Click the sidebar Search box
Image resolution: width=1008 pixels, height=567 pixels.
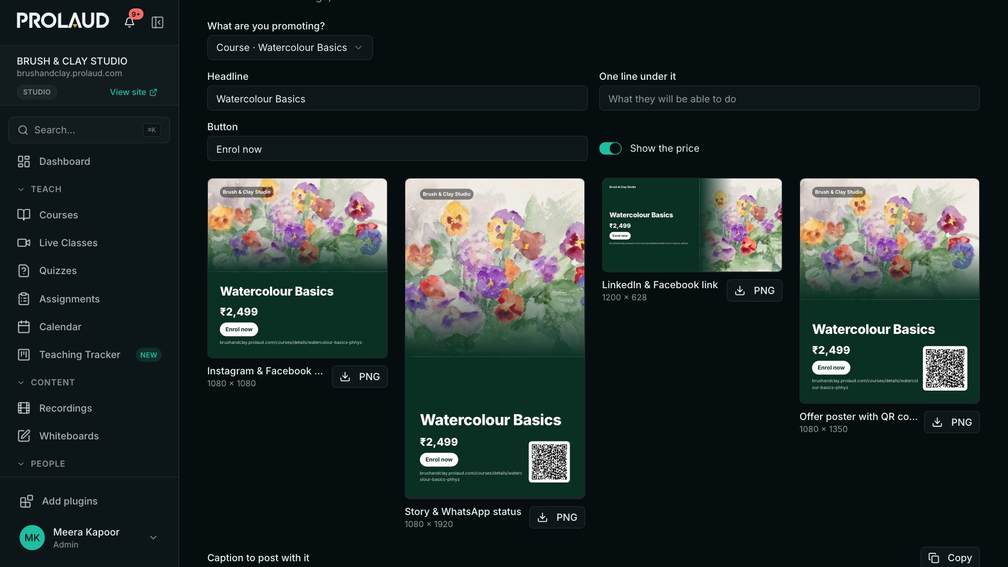(x=89, y=130)
